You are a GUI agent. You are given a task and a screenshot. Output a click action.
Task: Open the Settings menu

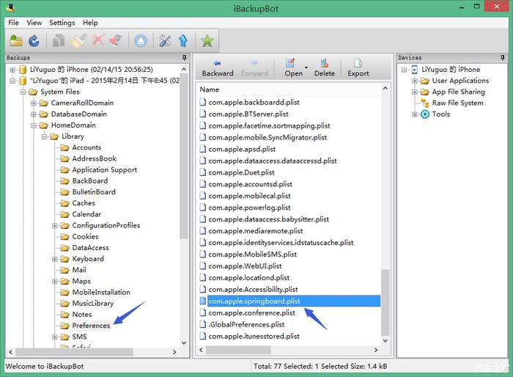click(62, 23)
